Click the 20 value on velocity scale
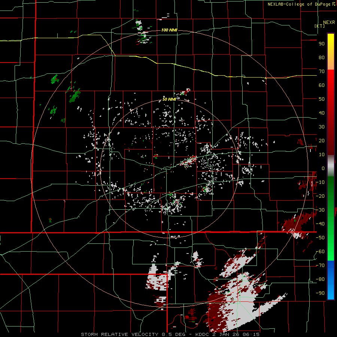The height and width of the screenshot is (337, 337). point(322,141)
